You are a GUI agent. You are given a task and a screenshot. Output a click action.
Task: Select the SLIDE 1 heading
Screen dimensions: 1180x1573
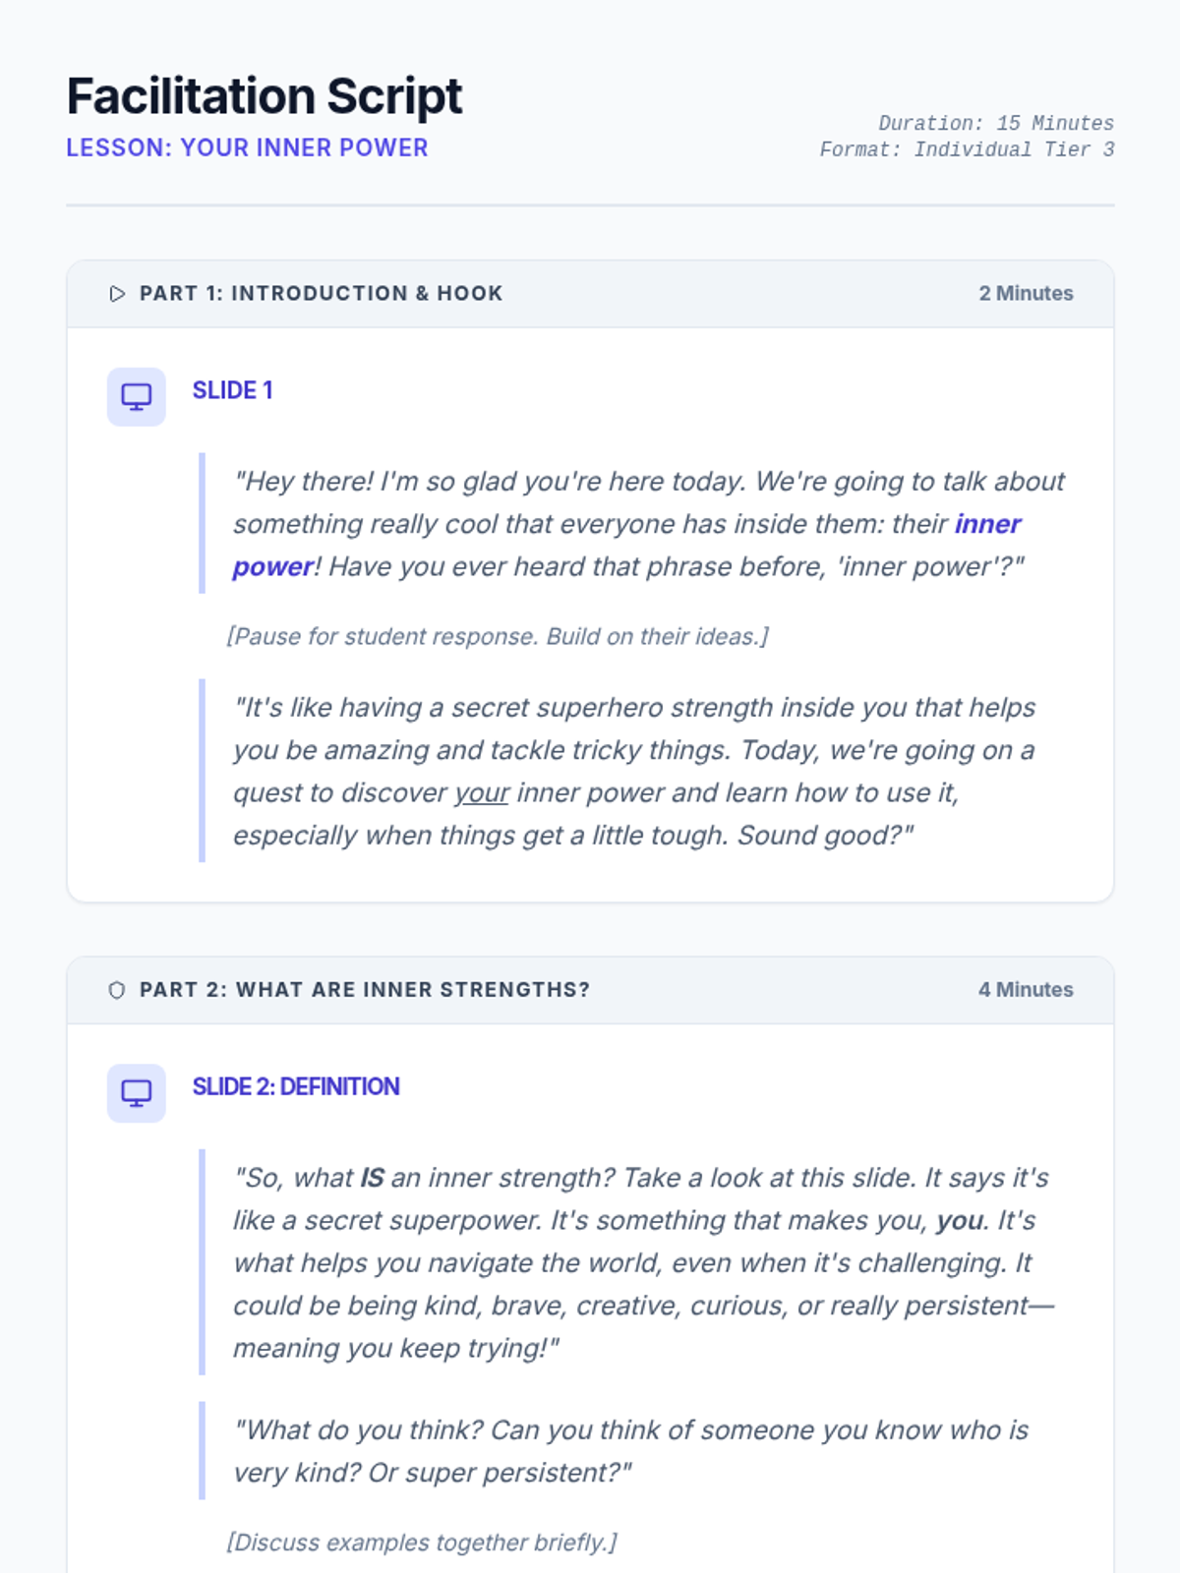(233, 390)
